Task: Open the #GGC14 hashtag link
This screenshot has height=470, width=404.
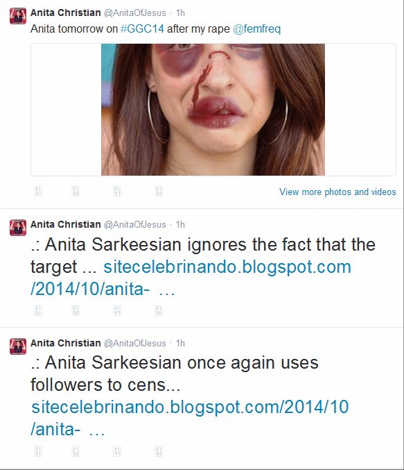Action: (142, 28)
